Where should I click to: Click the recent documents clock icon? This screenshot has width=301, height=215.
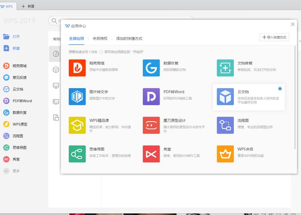click(56, 54)
